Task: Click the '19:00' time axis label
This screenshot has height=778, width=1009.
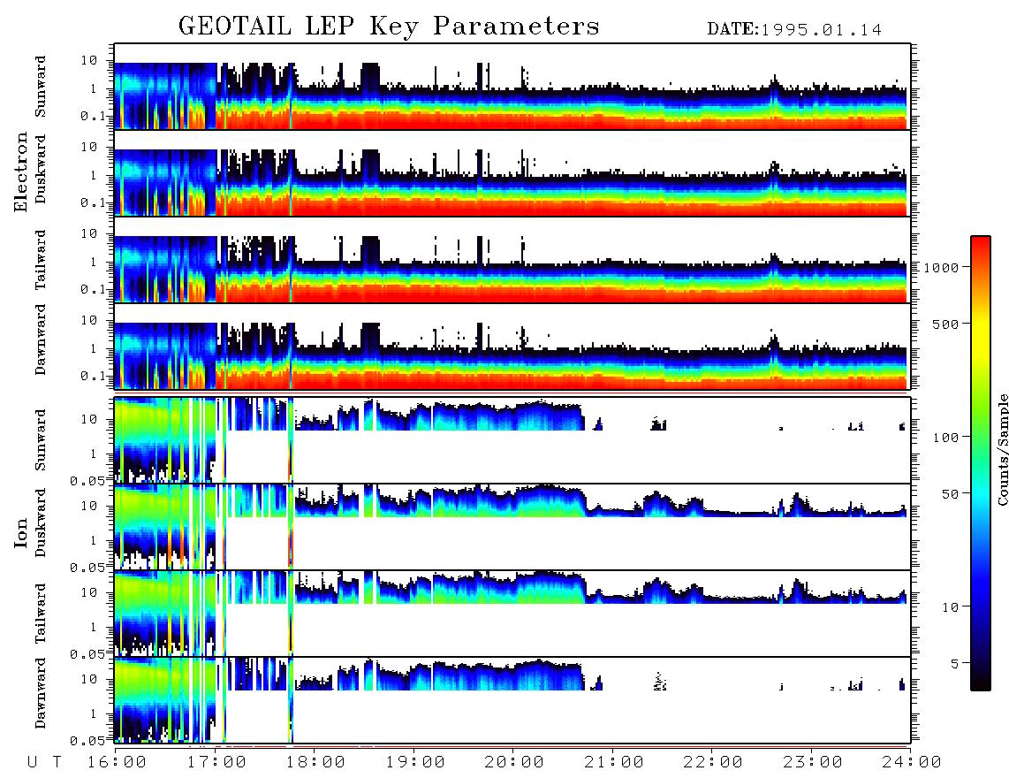Action: tap(415, 762)
